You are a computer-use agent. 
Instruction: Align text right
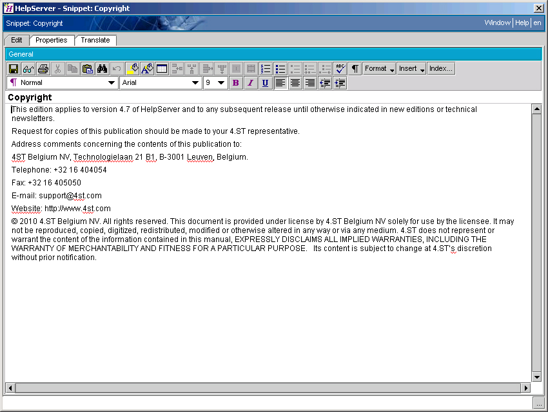click(x=310, y=83)
